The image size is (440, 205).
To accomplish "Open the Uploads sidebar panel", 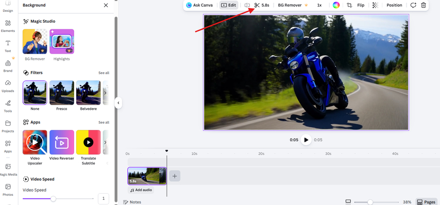I will (8, 87).
